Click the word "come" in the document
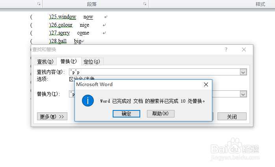The image size is (275, 167). (x=83, y=33)
